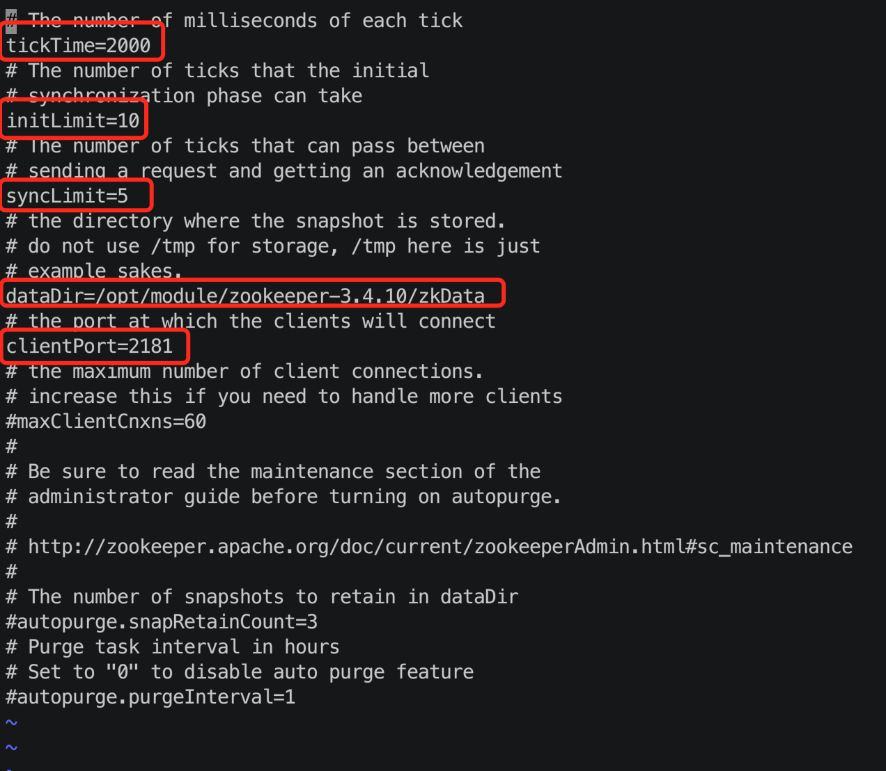
Task: Click the commented #maxClientCnxns=60 line
Action: [x=106, y=422]
